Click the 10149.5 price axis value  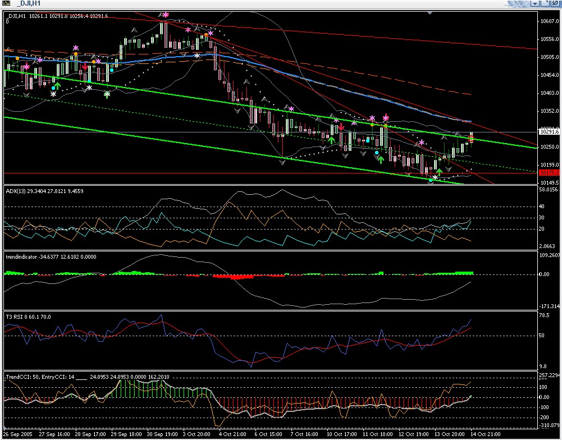point(550,183)
